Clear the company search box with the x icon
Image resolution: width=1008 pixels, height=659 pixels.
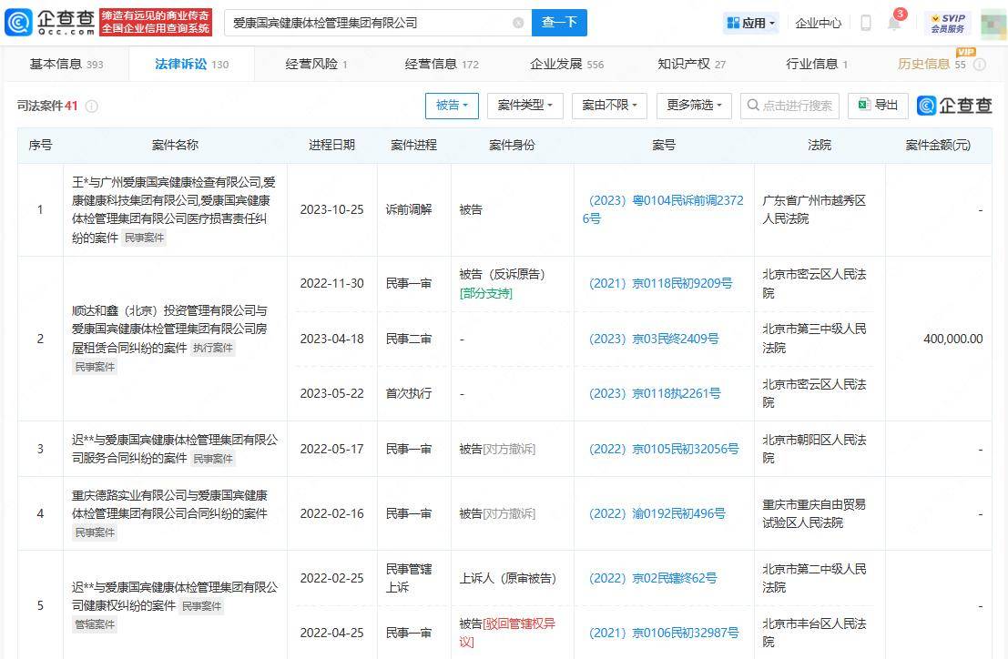pos(519,23)
